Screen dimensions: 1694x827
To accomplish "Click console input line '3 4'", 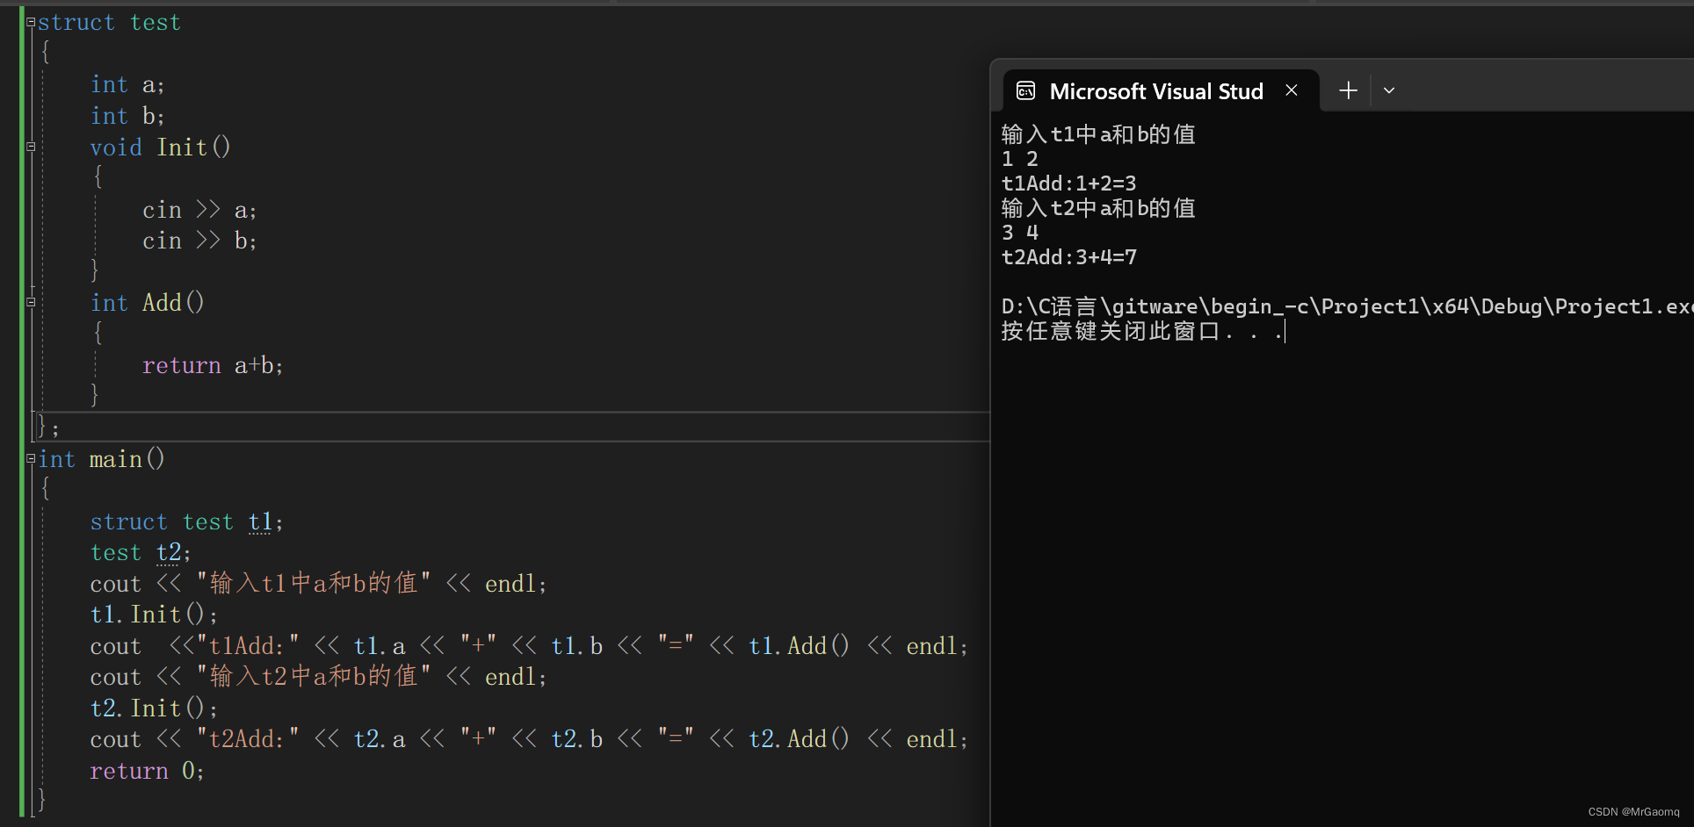I will [1020, 233].
